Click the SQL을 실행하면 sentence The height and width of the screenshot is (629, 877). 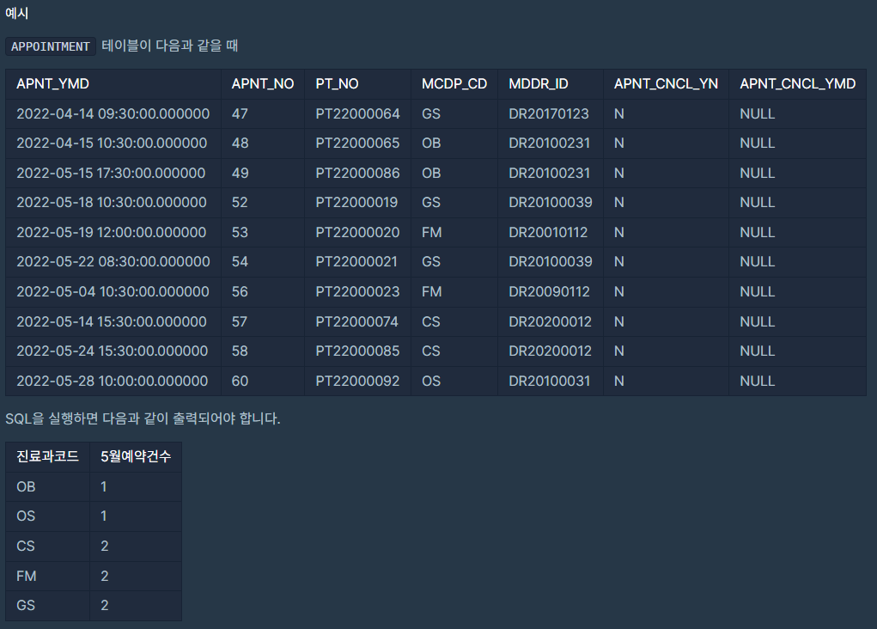point(143,418)
